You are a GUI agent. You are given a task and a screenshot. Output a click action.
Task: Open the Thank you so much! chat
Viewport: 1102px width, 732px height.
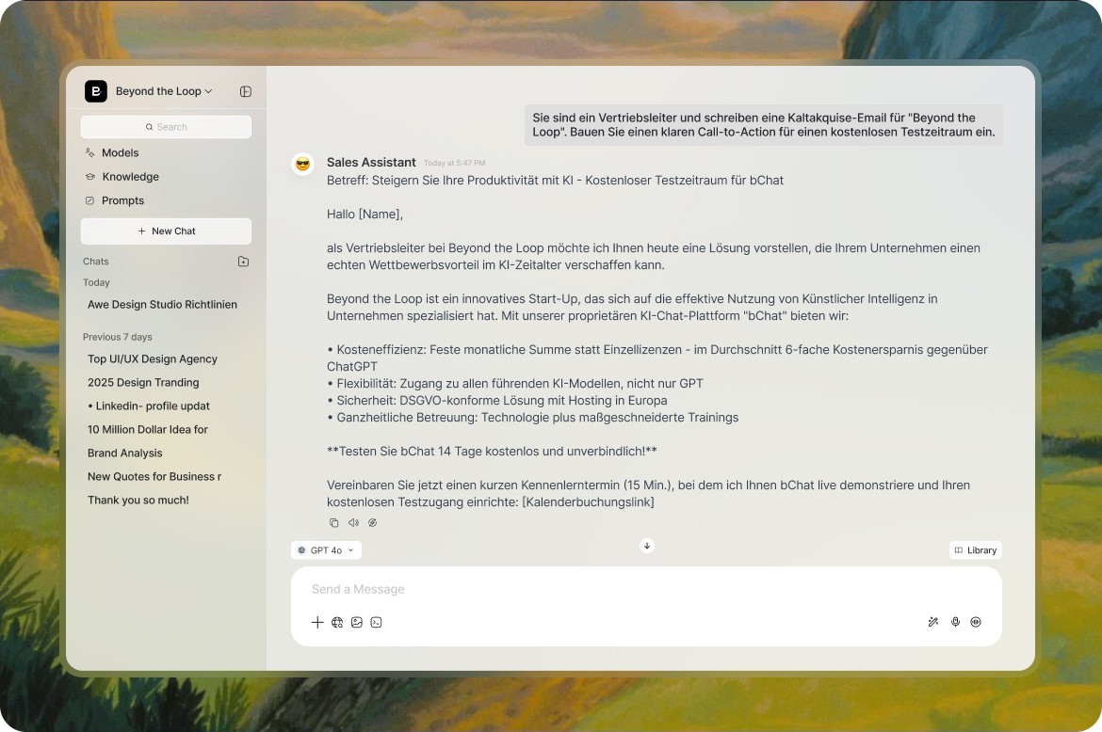click(138, 500)
